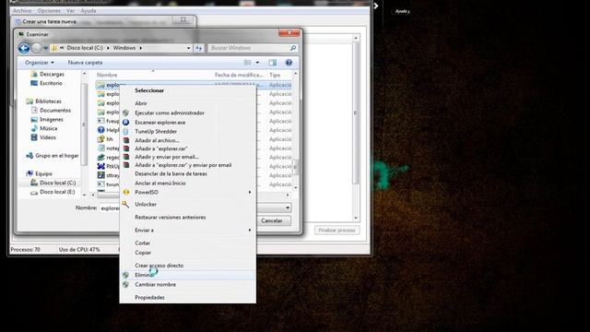Choose Seleccionar in the context menu

[x=149, y=90]
